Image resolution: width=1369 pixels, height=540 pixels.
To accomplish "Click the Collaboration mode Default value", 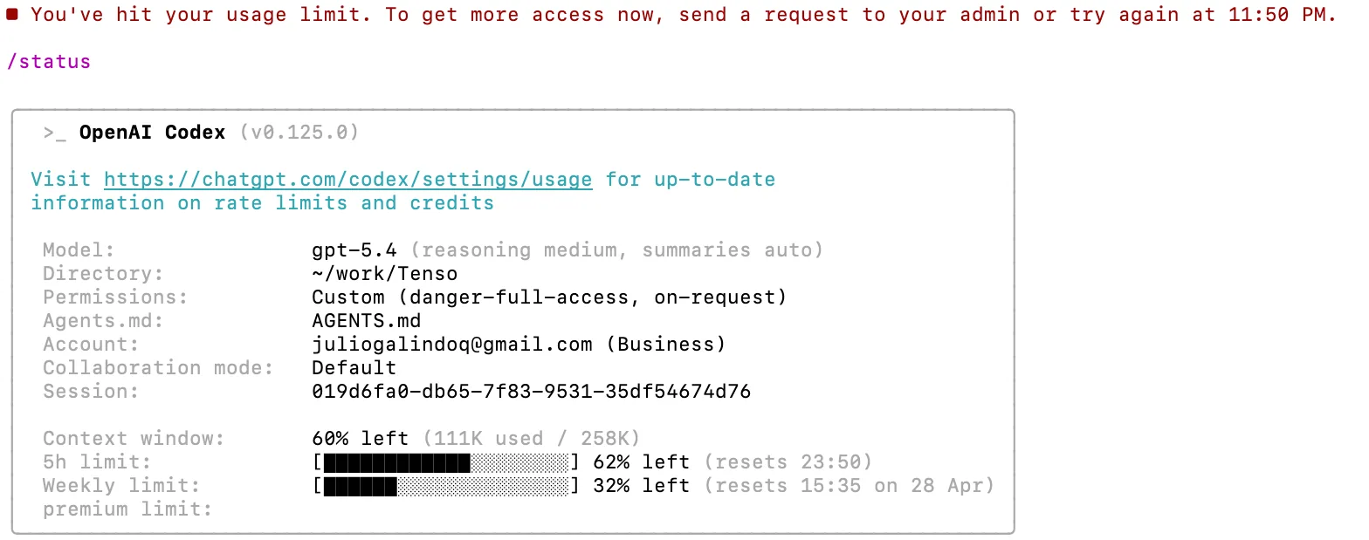I will [x=354, y=368].
